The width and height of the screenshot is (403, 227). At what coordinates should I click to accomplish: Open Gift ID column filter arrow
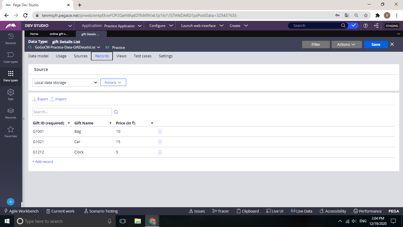[x=69, y=123]
